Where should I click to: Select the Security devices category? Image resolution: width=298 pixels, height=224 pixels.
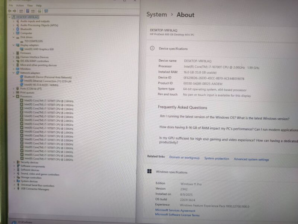(x=29, y=162)
